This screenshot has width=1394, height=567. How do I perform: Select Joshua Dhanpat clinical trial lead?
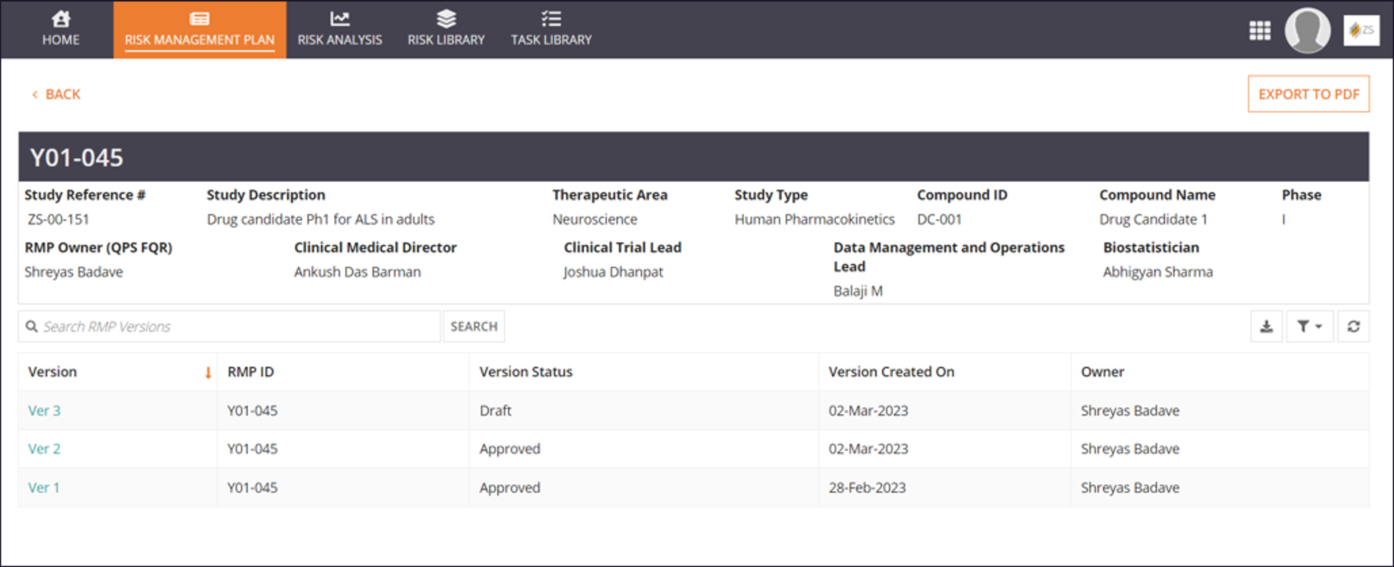point(612,272)
